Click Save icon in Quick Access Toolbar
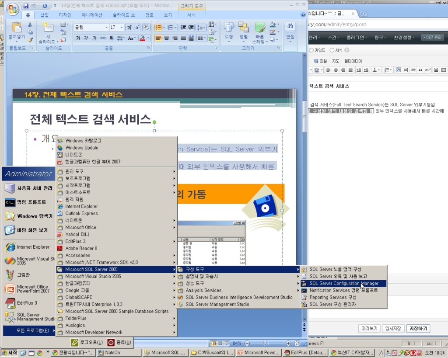Viewport: 448px width, 358px height. pyautogui.click(x=26, y=6)
